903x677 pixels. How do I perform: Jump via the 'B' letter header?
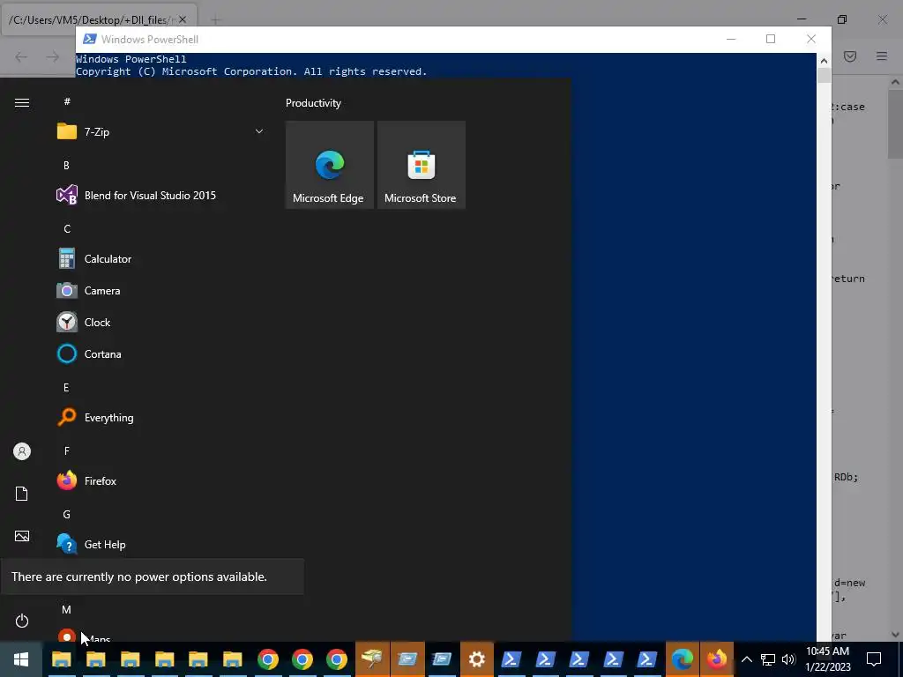click(x=66, y=165)
